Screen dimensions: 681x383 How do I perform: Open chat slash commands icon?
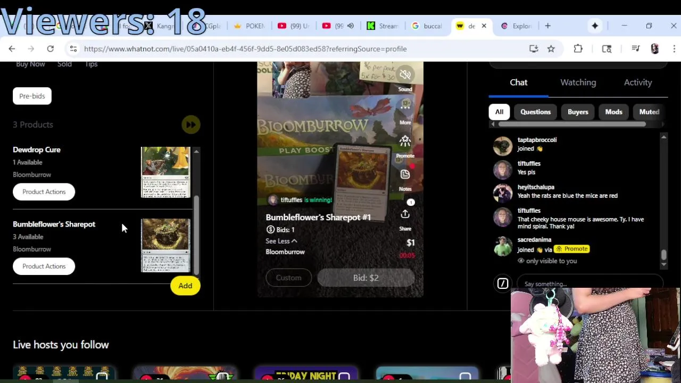click(x=503, y=284)
